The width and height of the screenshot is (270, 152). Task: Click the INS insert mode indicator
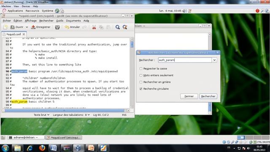pyautogui.click(x=124, y=115)
